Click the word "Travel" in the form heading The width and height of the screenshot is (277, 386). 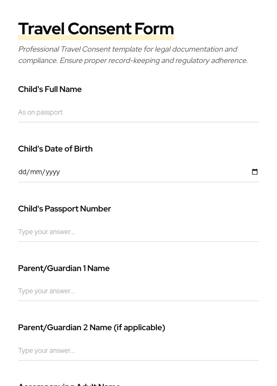tap(41, 29)
